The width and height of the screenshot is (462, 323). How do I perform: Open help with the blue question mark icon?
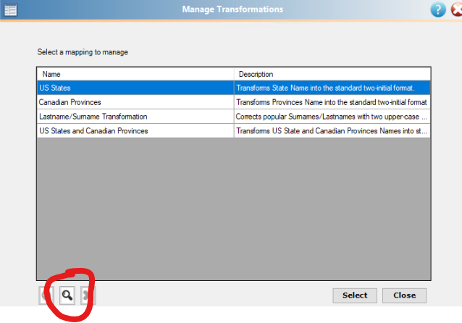pos(438,9)
